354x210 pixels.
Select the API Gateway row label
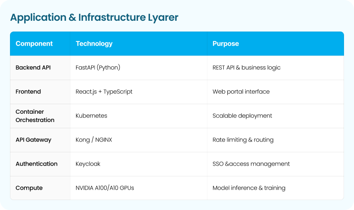33,140
